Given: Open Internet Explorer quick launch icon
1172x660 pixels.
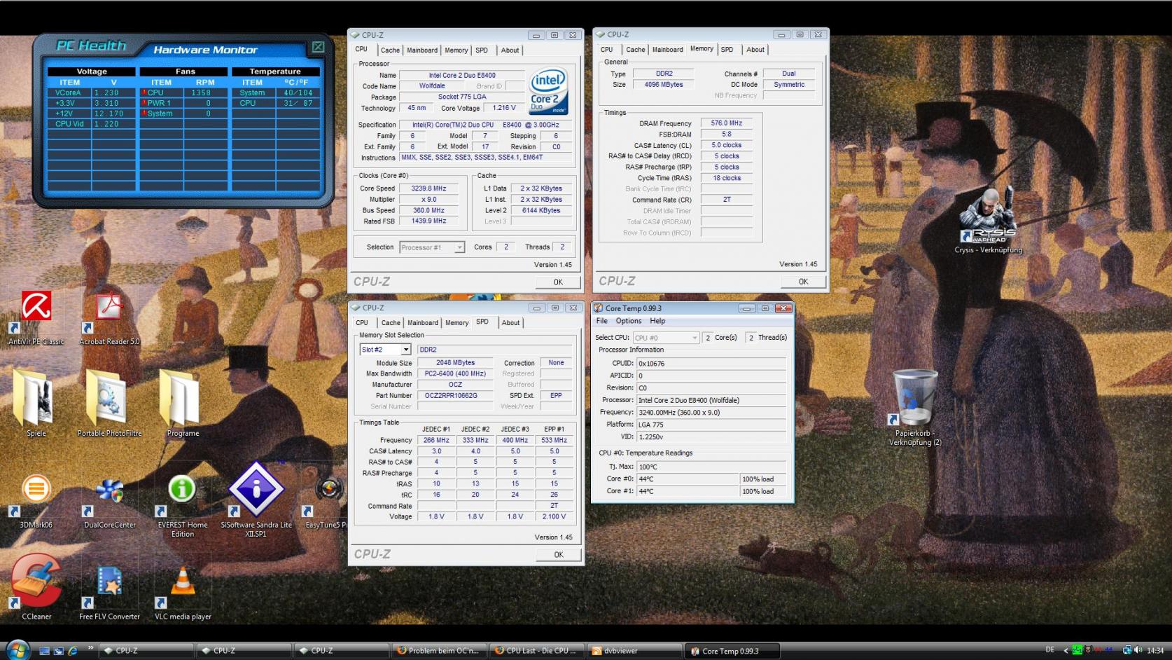Looking at the screenshot, I should (73, 651).
